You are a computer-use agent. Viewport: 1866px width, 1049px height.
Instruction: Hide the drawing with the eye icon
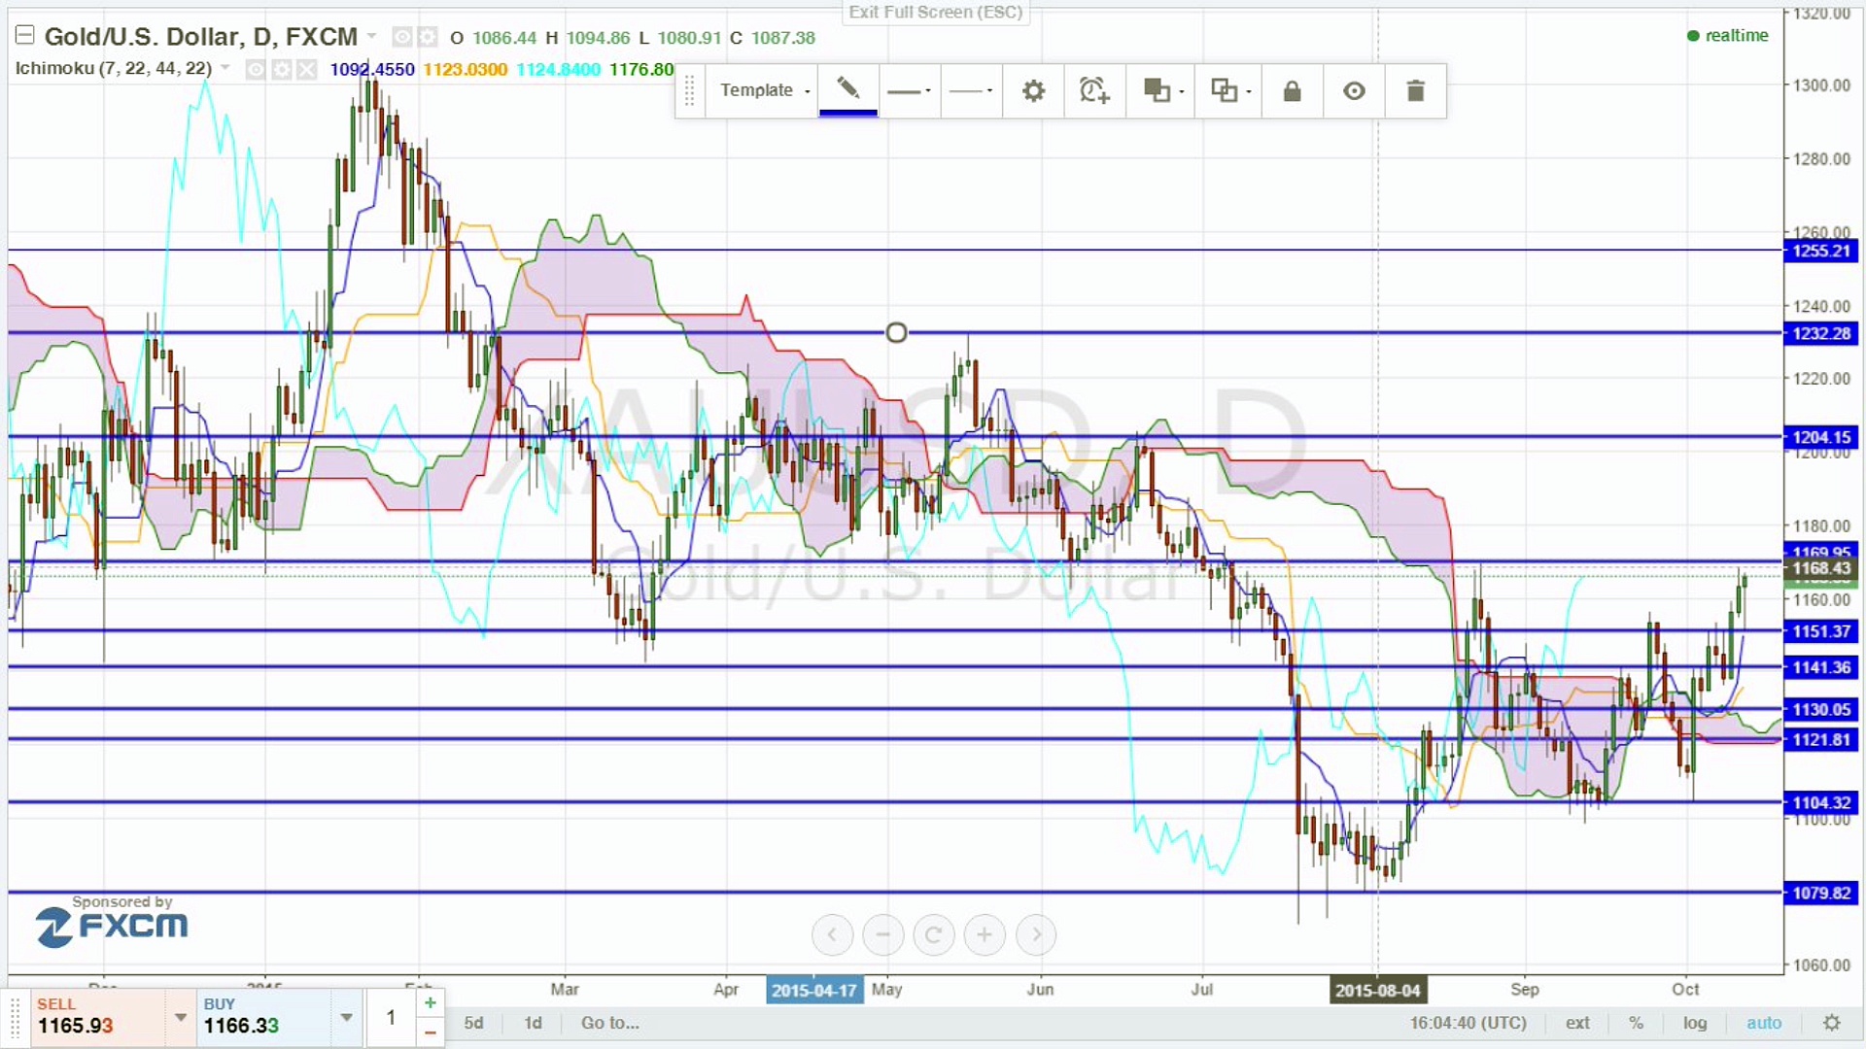(x=1354, y=91)
